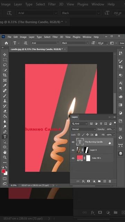Viewport: 125px width, 222px height.
Task: Open the Edit menu
Action: coord(16,37)
